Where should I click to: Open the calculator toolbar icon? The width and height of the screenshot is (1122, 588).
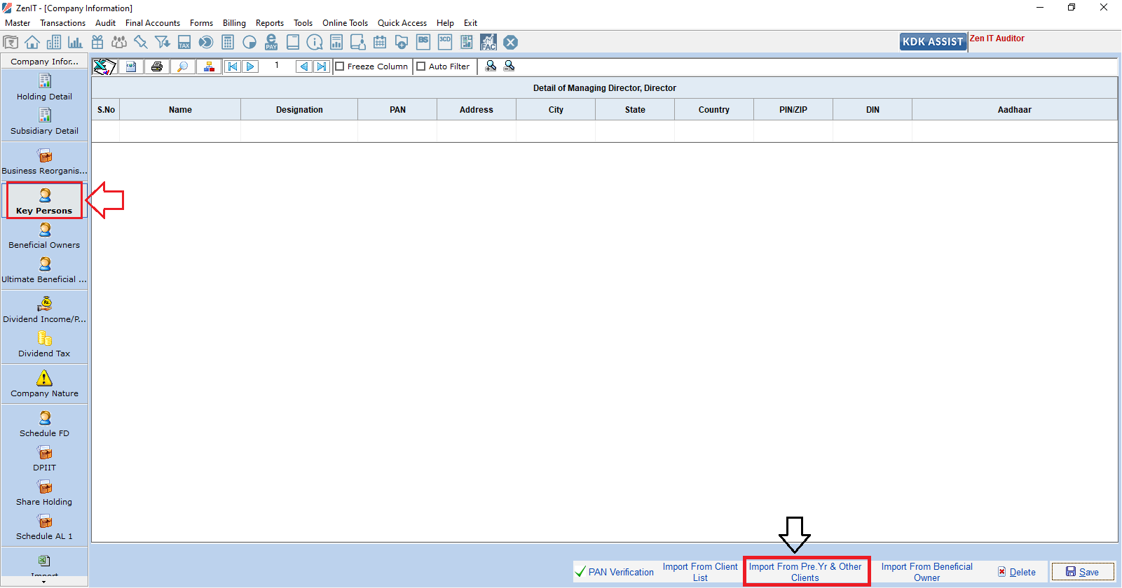click(x=228, y=42)
